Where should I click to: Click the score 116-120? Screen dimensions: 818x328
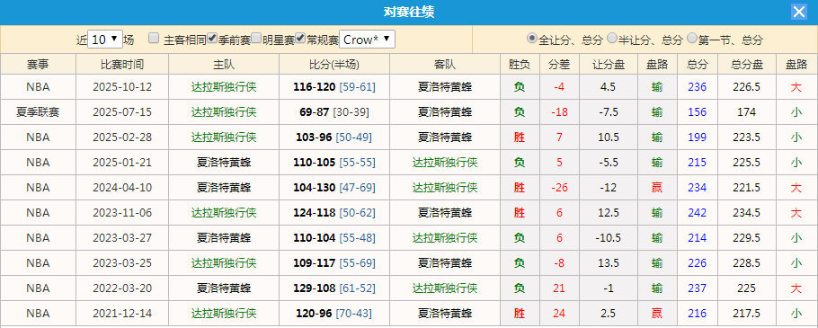(x=314, y=87)
